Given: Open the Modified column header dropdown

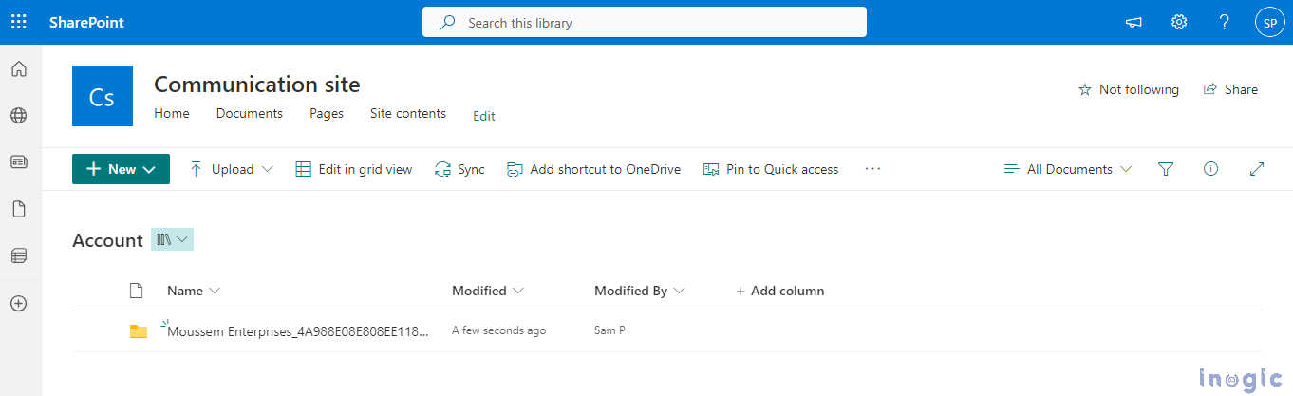Looking at the screenshot, I should coord(488,291).
